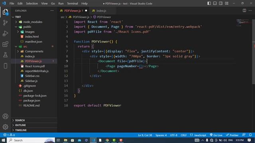
Task: Change Spaces: 4 indentation setting
Action: pos(161,135)
